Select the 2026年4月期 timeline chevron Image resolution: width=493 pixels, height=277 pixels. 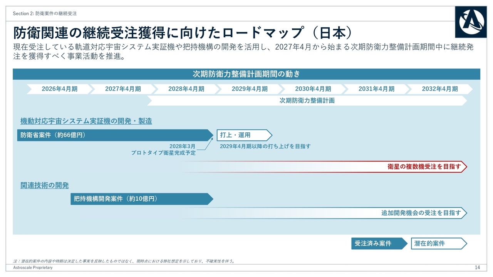59,89
